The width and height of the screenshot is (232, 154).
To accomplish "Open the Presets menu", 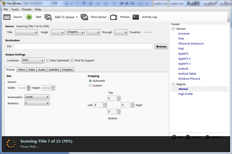I will pyautogui.click(x=27, y=9).
